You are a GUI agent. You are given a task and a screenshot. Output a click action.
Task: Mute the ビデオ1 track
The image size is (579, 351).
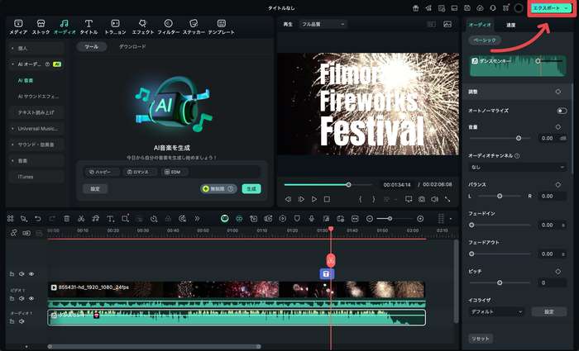pos(22,298)
